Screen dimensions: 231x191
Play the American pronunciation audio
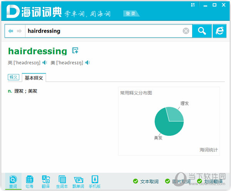coord(88,63)
